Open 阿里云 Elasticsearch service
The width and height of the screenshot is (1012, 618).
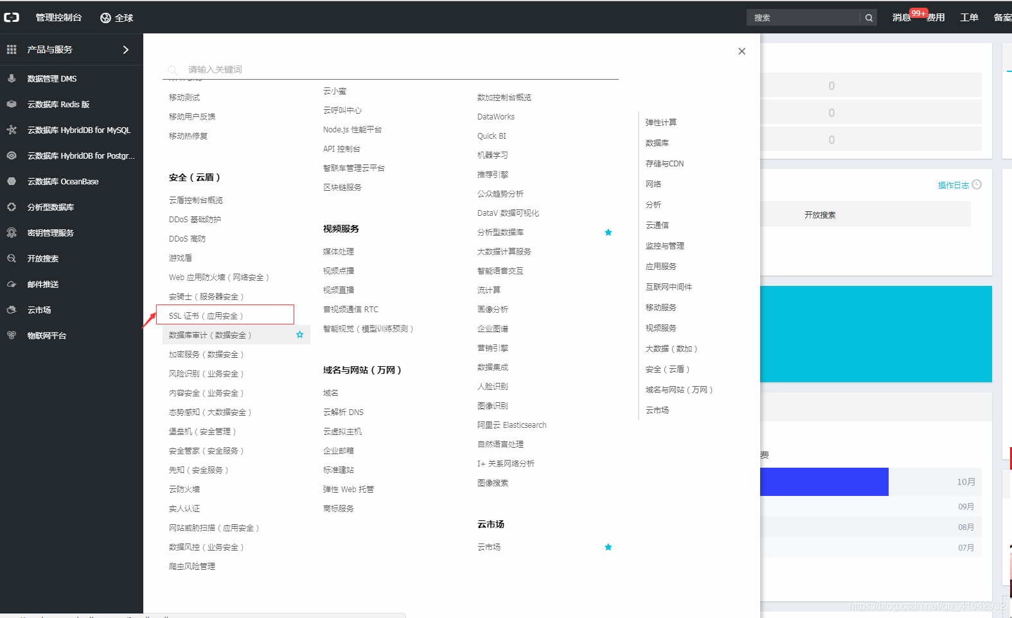pyautogui.click(x=511, y=425)
